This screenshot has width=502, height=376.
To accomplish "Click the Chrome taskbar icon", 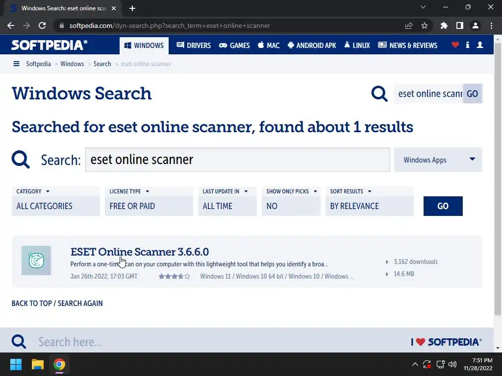I will coord(59,364).
